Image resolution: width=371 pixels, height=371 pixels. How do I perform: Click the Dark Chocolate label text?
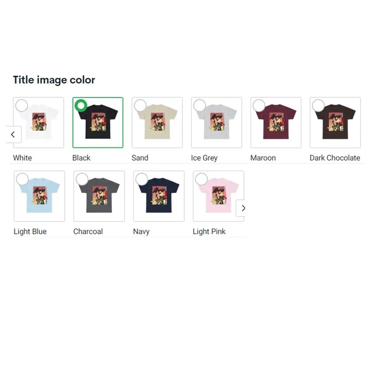tap(335, 158)
